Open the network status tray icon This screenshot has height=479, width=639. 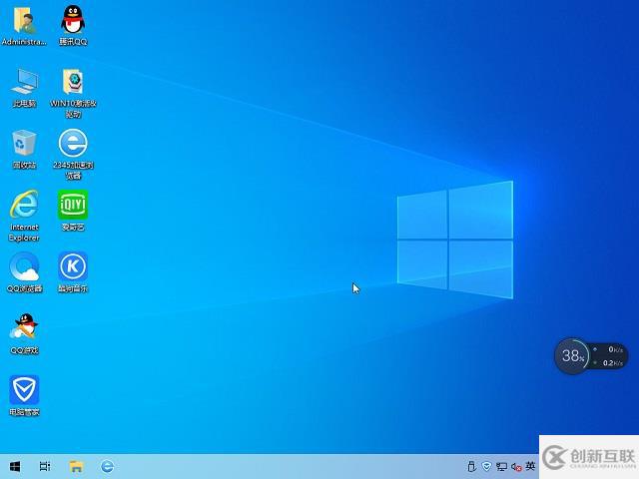501,467
